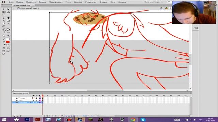The width and height of the screenshot is (218, 122).
Task: Open the Команды menu
Action: click(x=78, y=2)
